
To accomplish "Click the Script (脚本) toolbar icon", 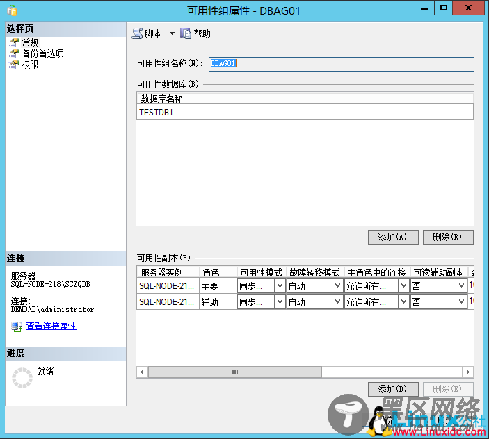I will (x=137, y=33).
